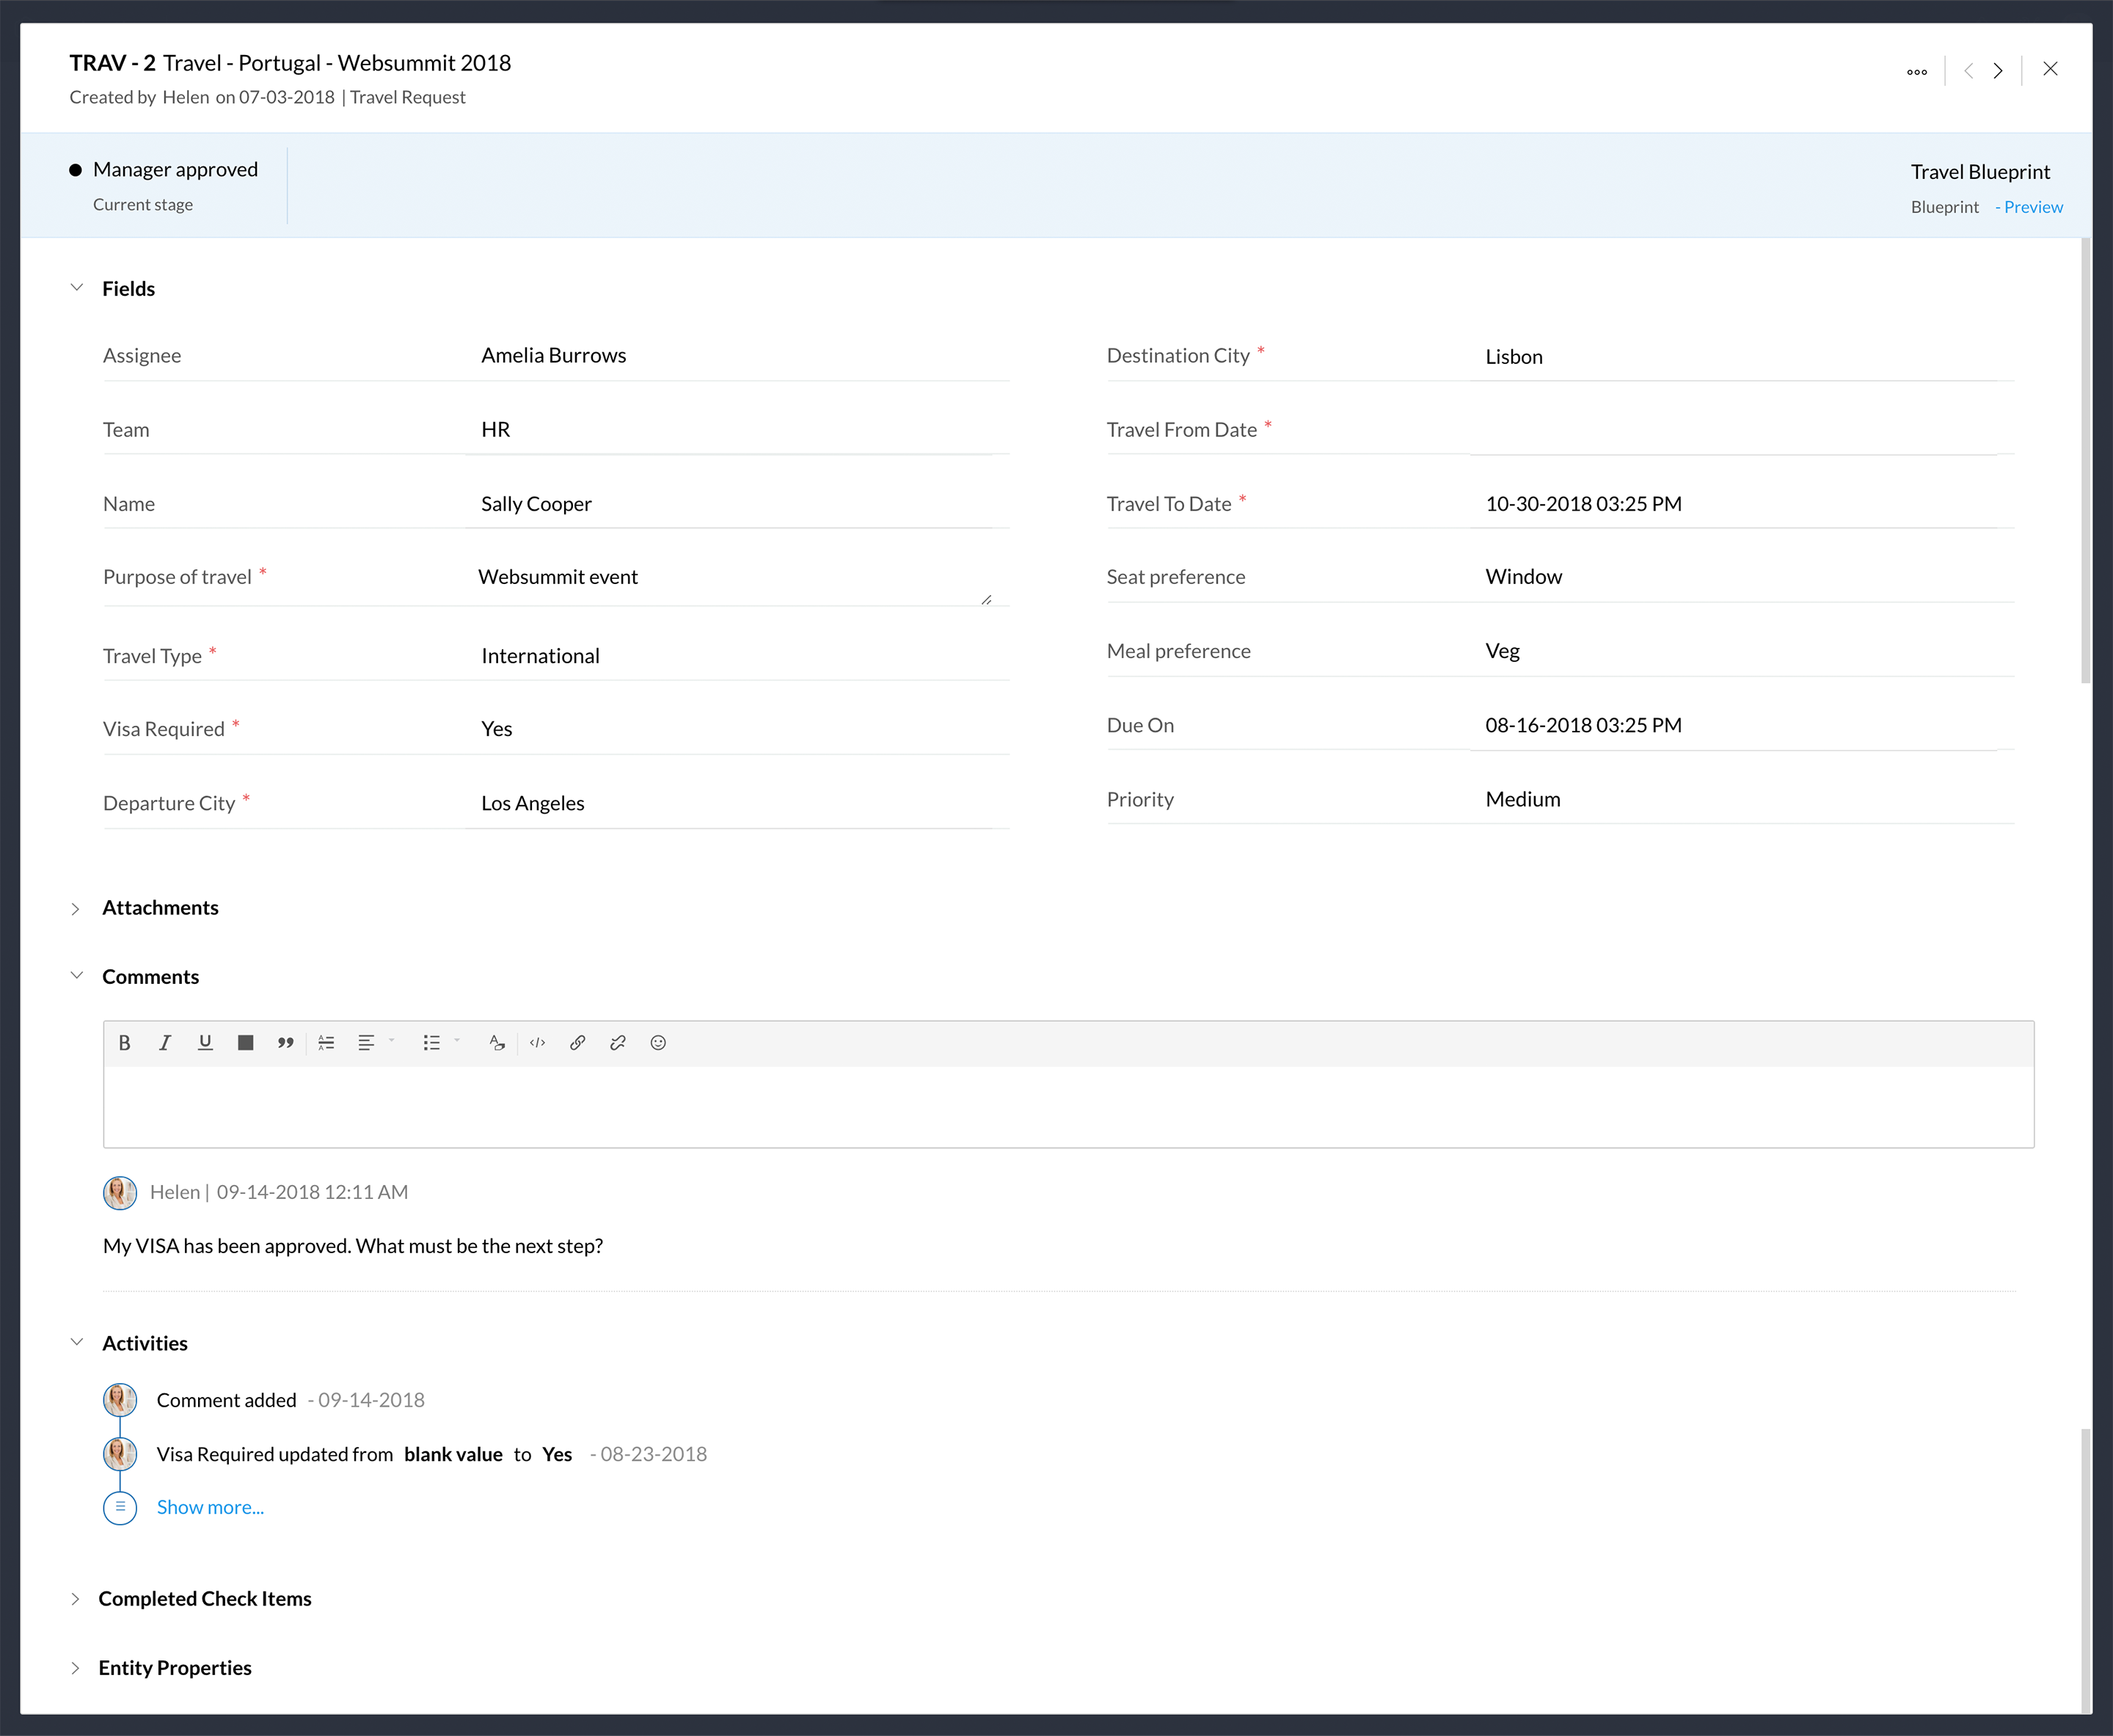Open the text alignment dropdown
Viewport: 2113px width, 1736px height.
[x=375, y=1043]
